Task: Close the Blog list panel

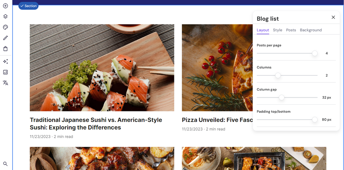Action: pos(333,17)
